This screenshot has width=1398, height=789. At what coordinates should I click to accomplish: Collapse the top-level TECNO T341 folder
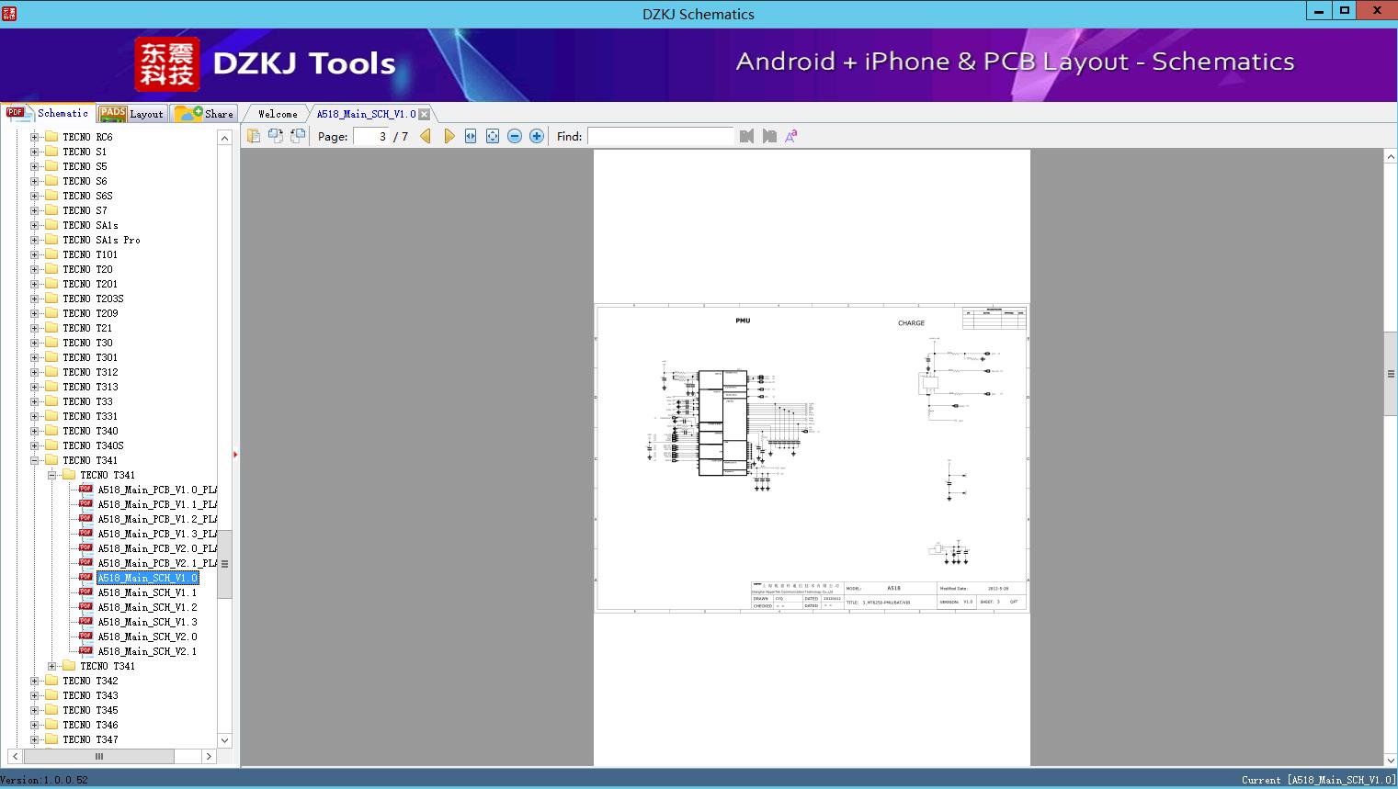pos(35,460)
